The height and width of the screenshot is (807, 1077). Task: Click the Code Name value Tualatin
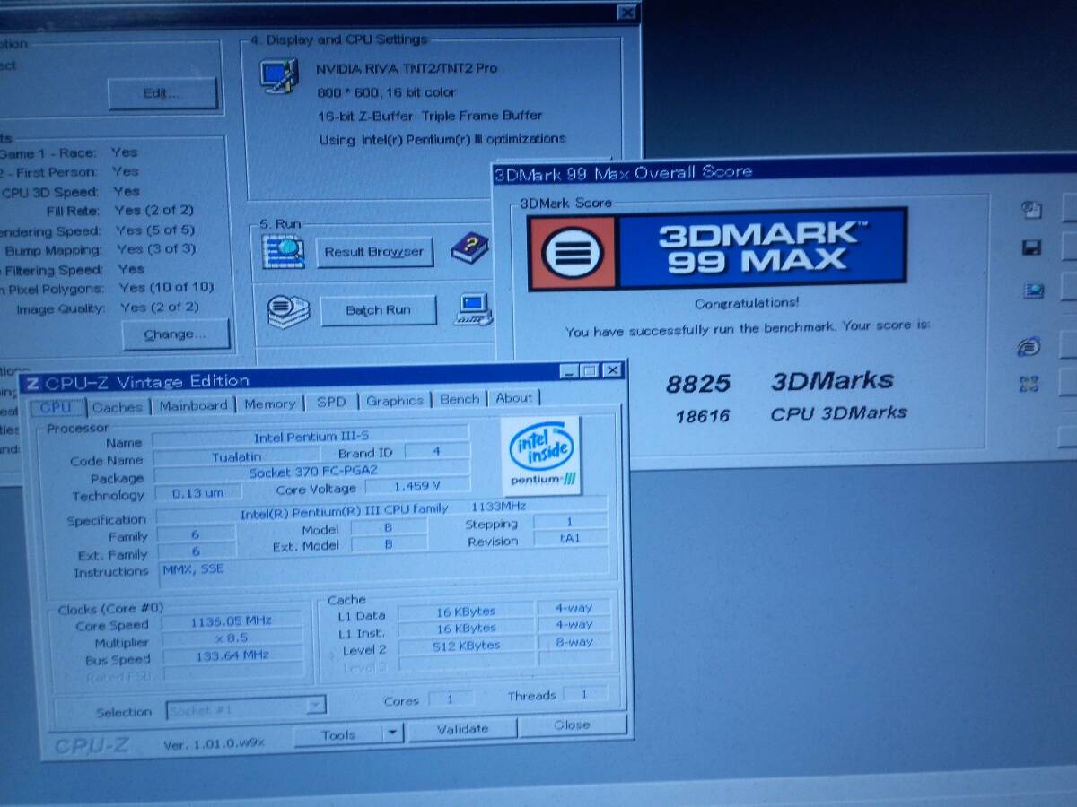pos(237,456)
